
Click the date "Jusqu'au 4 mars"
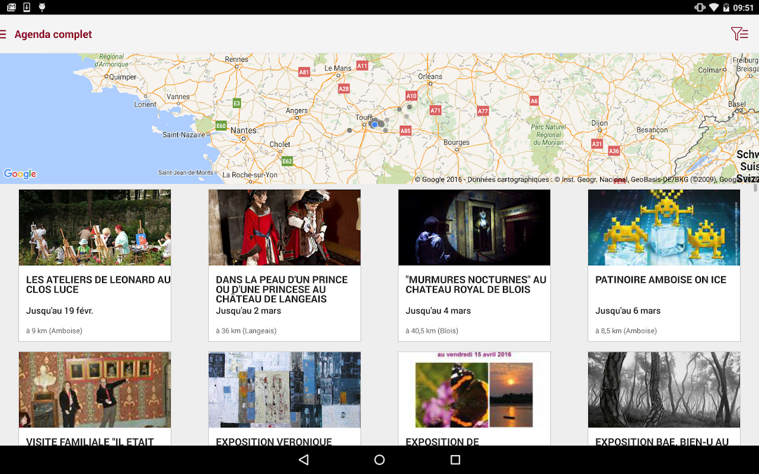(438, 310)
